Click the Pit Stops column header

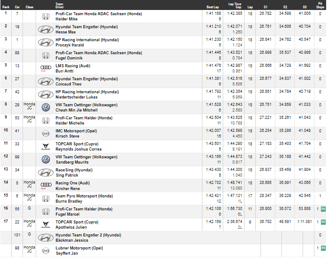point(320,5)
